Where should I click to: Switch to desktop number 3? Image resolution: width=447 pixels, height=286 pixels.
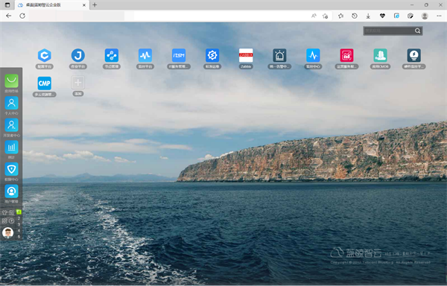click(x=19, y=224)
